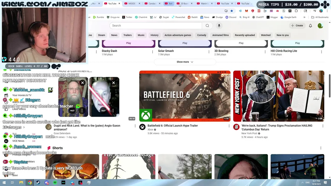The width and height of the screenshot is (331, 186).
Task: Open the Powerchat bookmark
Action: 178,17
